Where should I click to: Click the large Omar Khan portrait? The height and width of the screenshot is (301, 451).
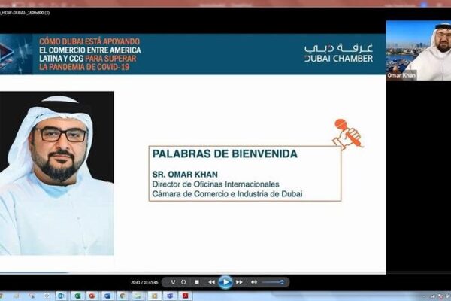pyautogui.click(x=56, y=173)
